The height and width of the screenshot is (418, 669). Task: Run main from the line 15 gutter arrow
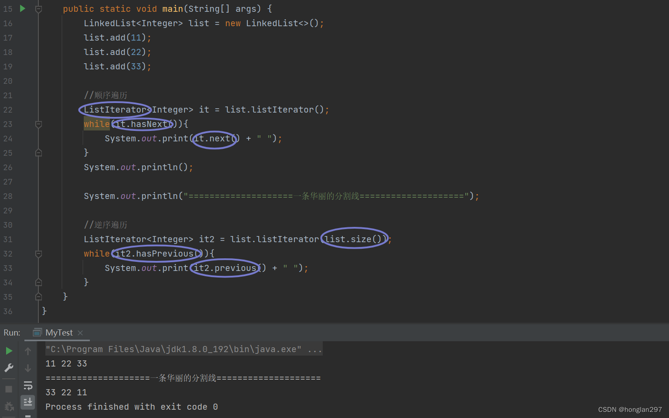click(23, 8)
